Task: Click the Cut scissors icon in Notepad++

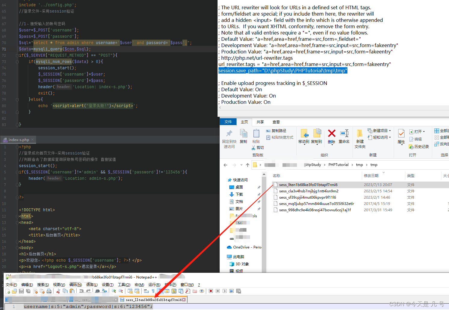Action: pos(58,291)
